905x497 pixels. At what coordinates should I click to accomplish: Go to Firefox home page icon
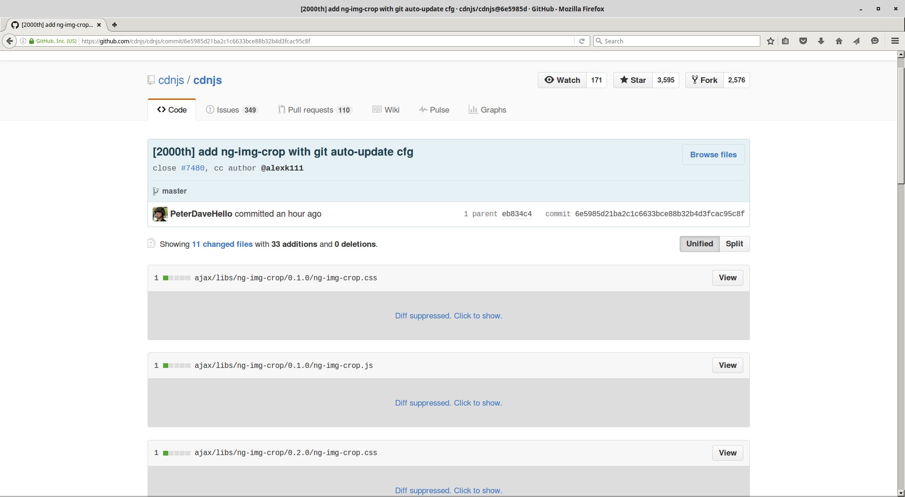click(x=839, y=41)
